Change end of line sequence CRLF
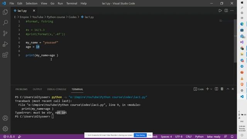 pyautogui.click(x=189, y=137)
